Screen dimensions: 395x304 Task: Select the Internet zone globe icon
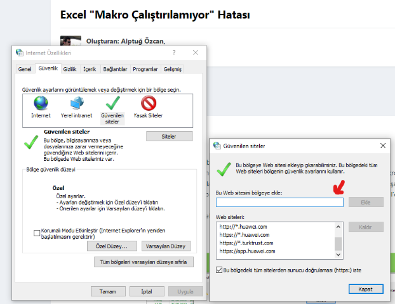coord(41,104)
